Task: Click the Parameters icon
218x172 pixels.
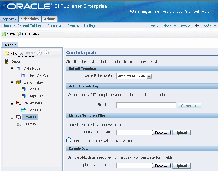Action: pos(18,103)
